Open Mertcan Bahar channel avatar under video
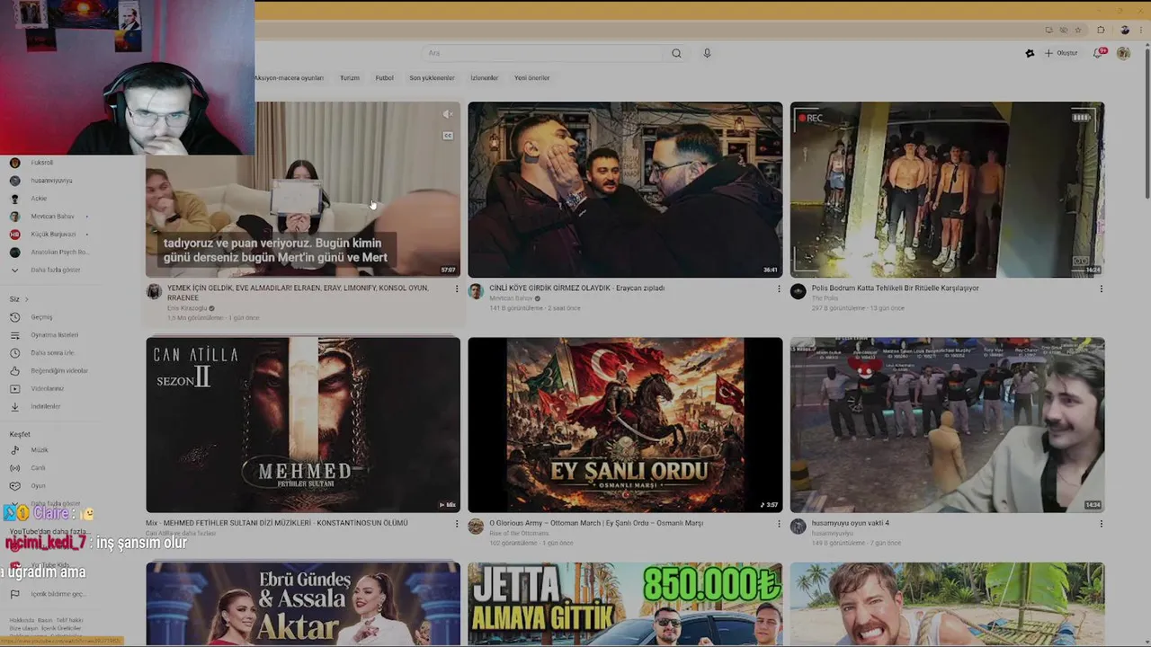This screenshot has width=1151, height=647. pos(476,292)
